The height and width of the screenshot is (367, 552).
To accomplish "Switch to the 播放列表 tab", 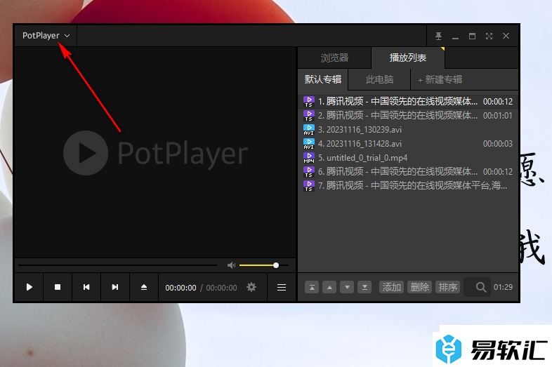I will pyautogui.click(x=408, y=58).
